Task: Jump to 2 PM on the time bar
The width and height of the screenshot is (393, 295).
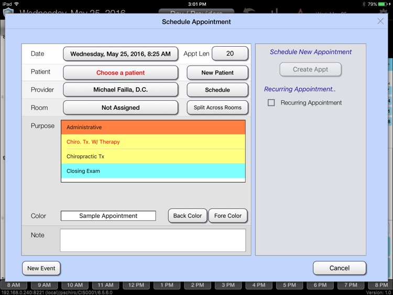Action: [198, 285]
